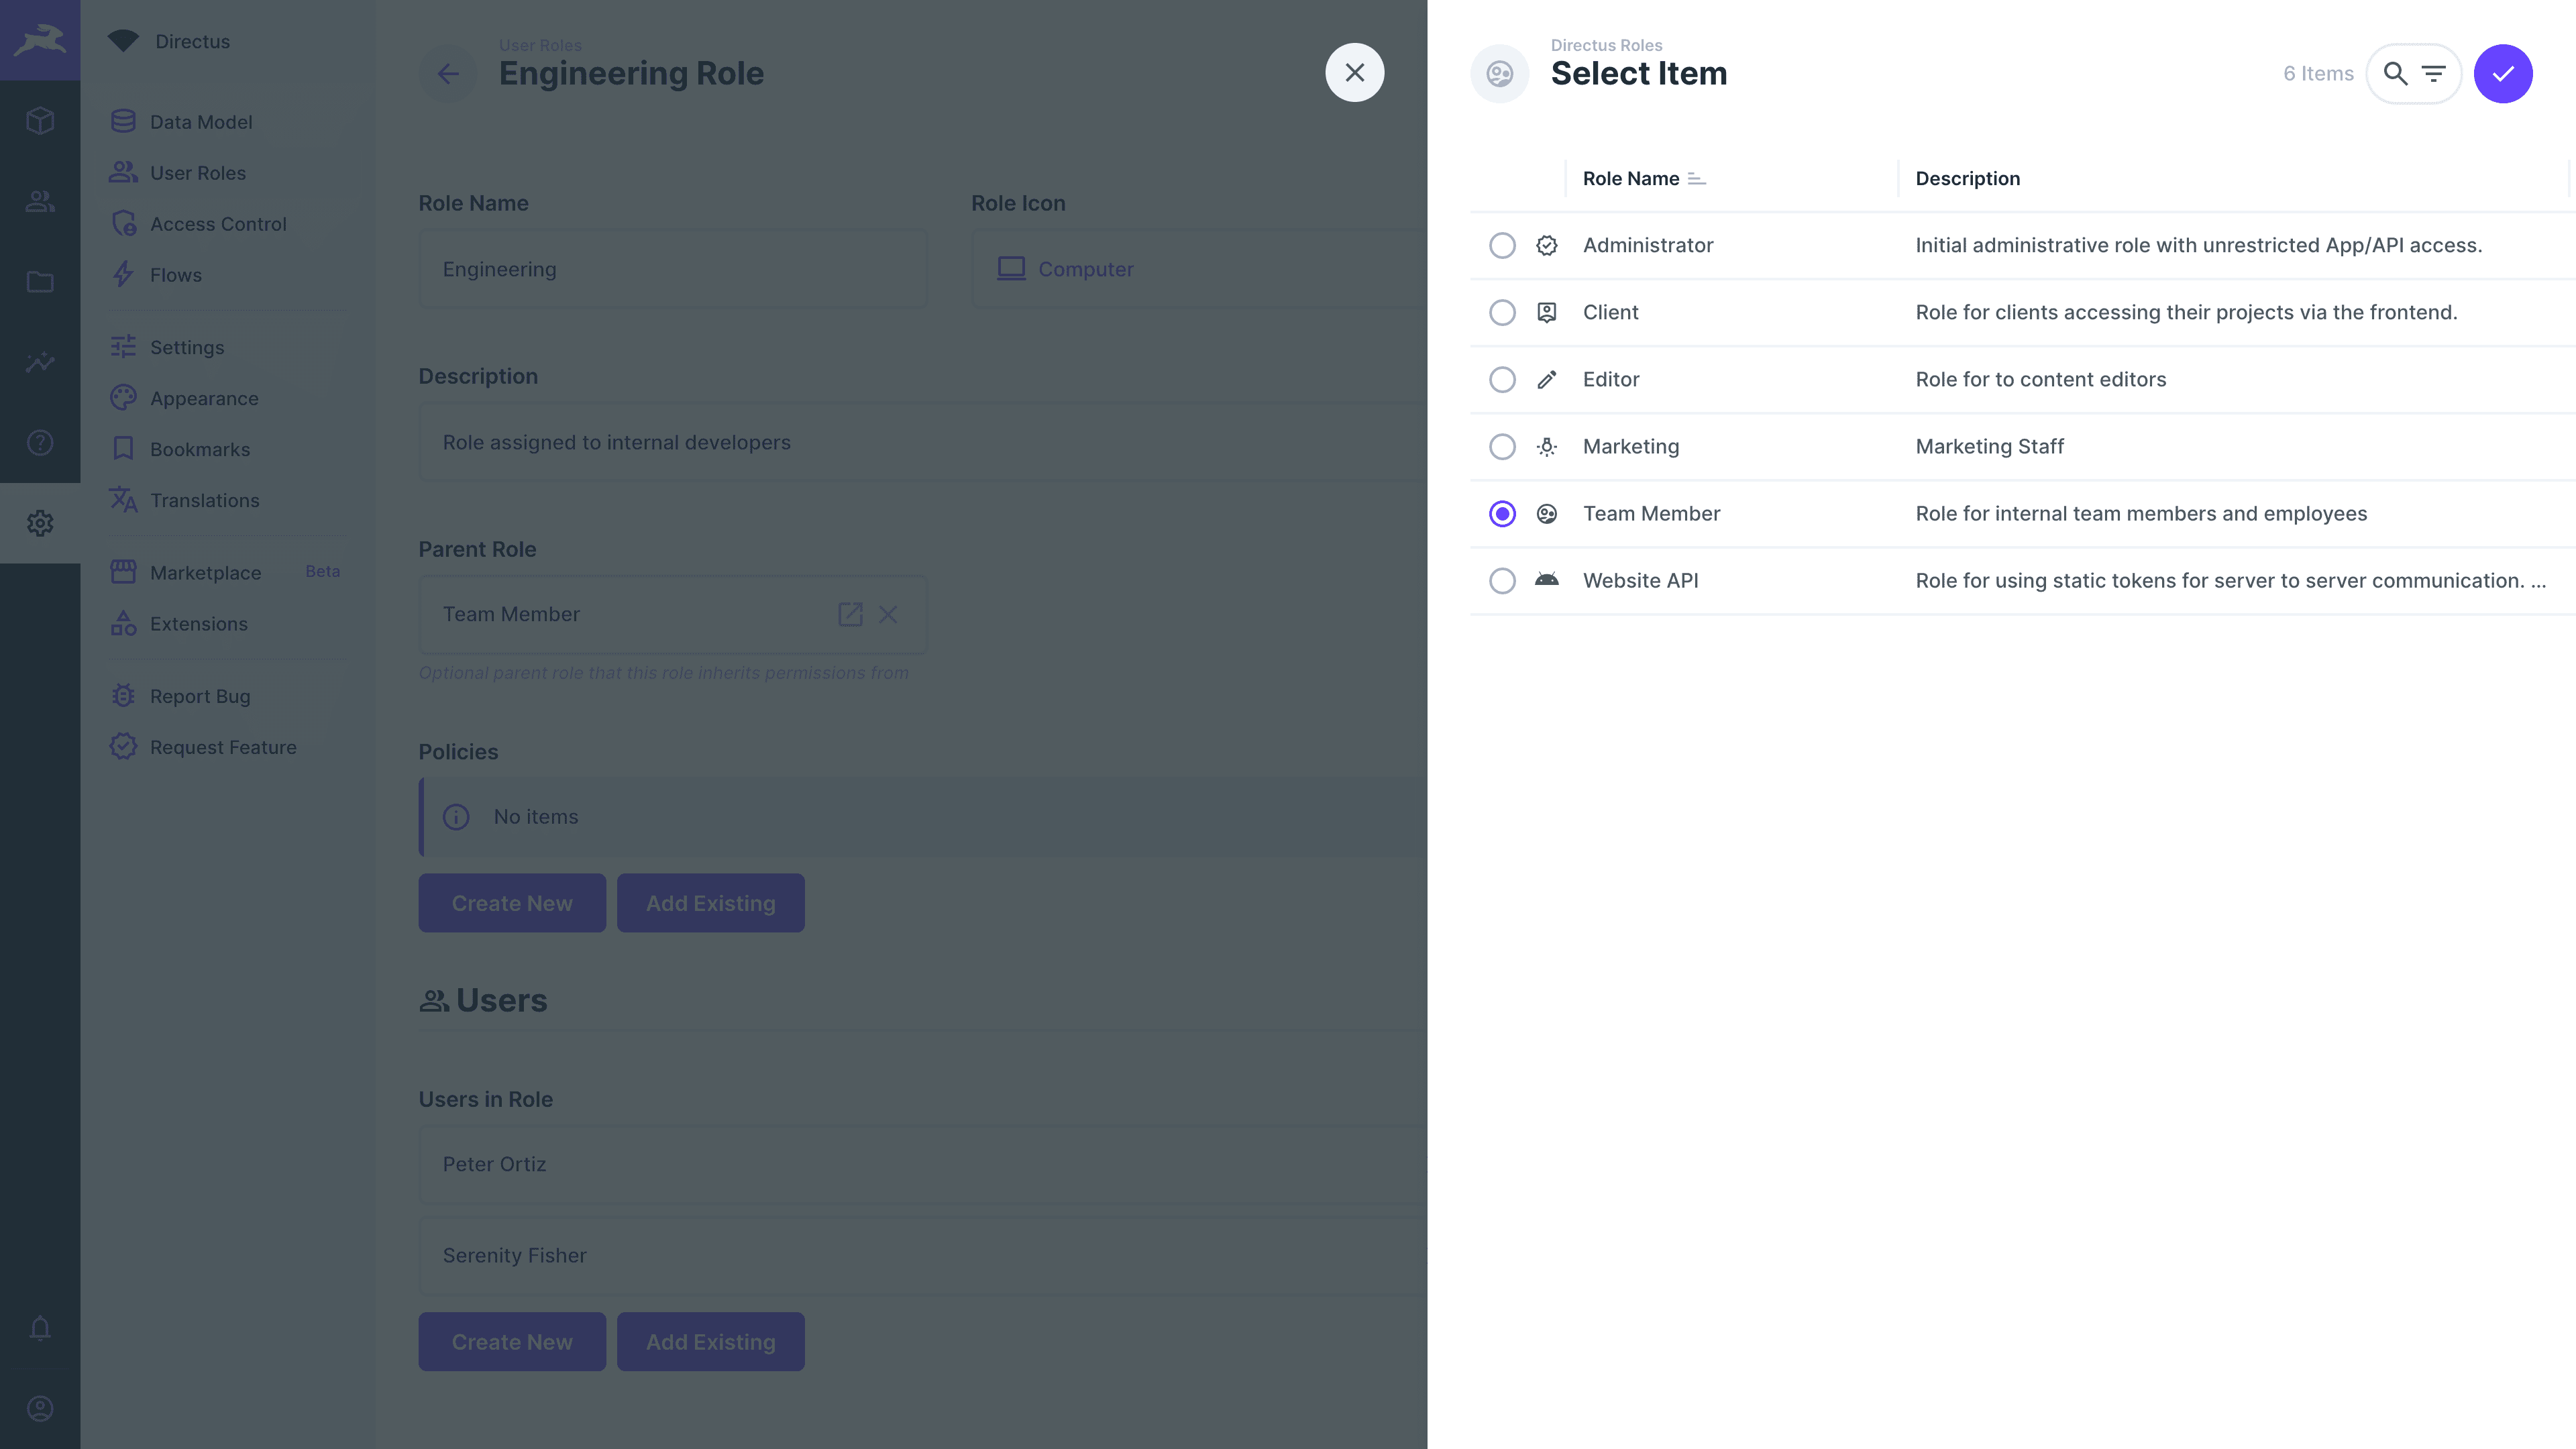Open the Marketplace Beta page
Screen dimensions: 2576x1449
227,572
